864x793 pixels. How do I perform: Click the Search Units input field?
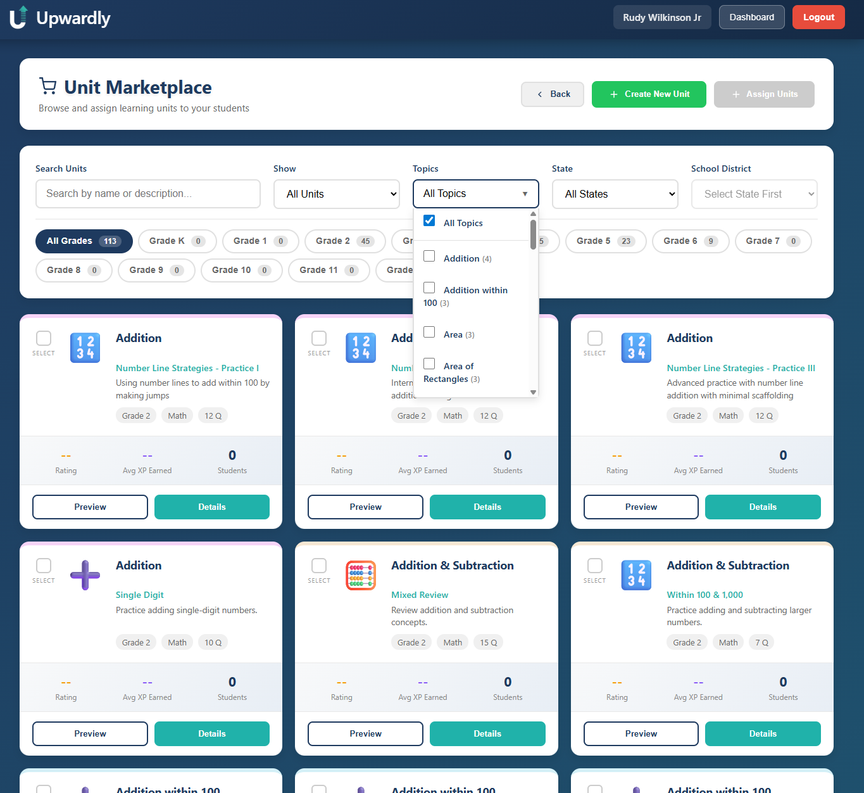pos(147,194)
